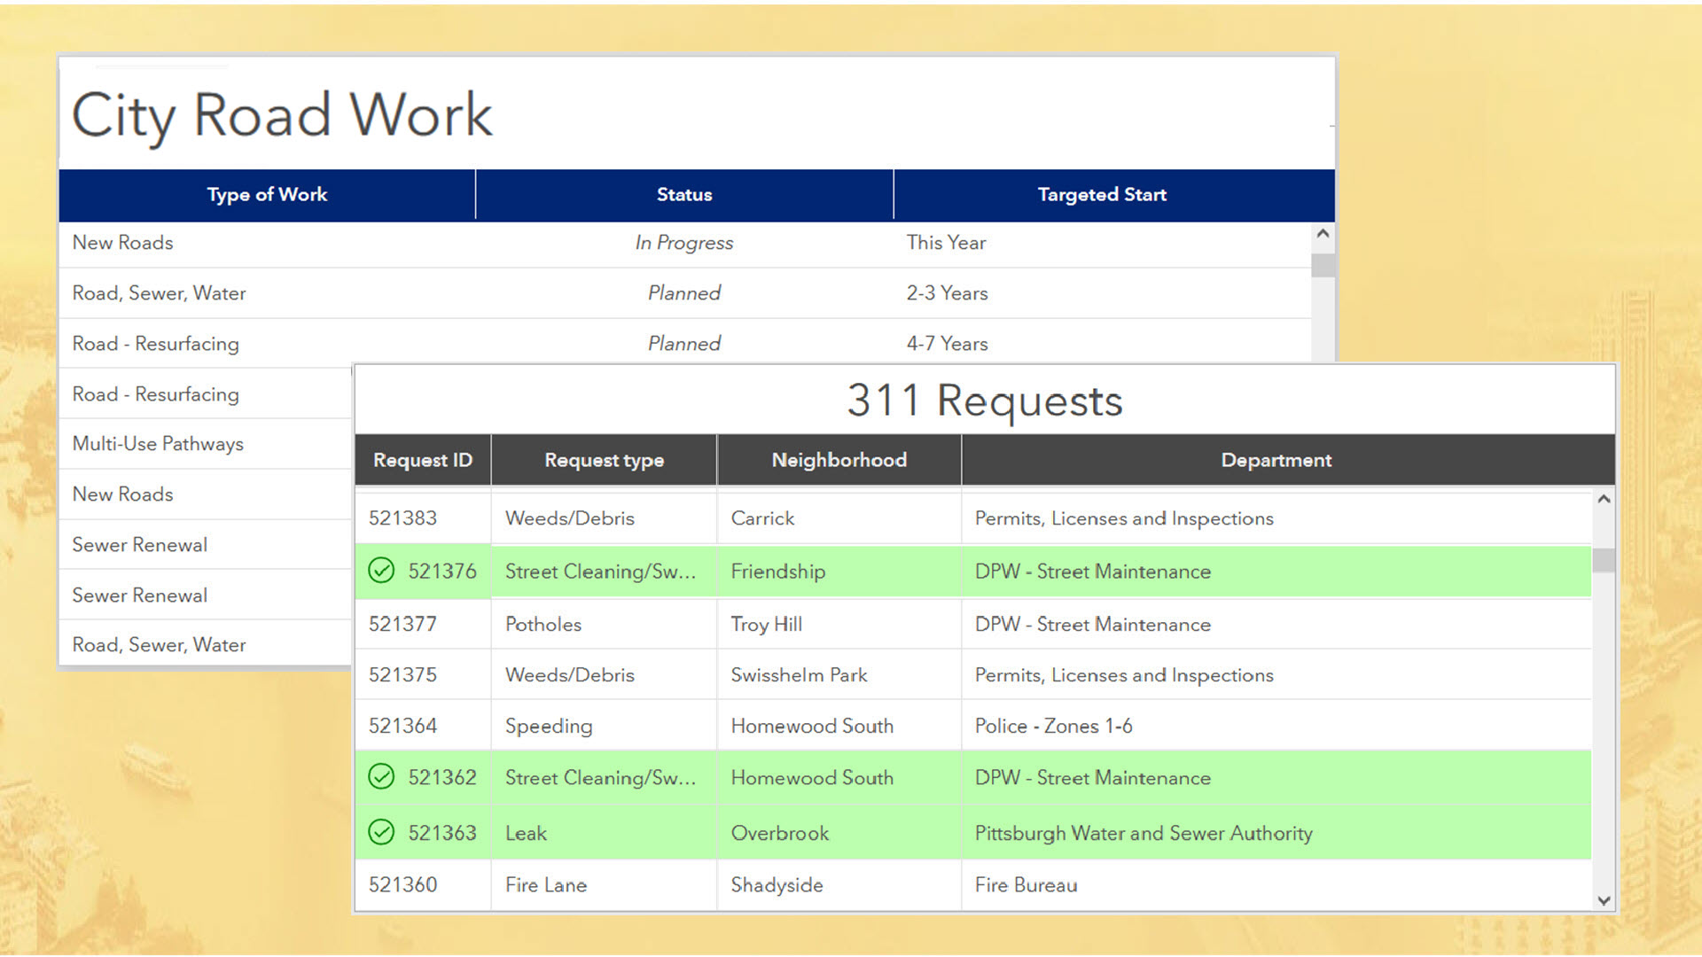The height and width of the screenshot is (957, 1702).
Task: Deselect the checkmark beside request 521362
Action: click(x=381, y=777)
